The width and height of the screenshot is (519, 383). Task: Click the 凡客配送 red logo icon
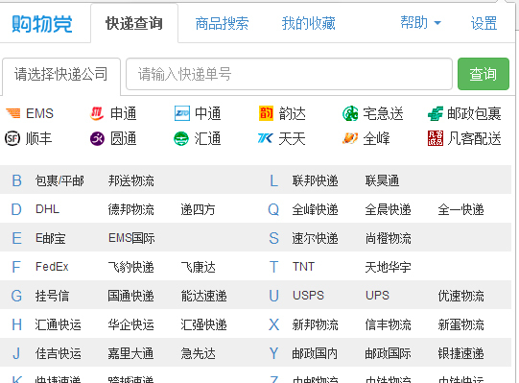click(x=435, y=138)
